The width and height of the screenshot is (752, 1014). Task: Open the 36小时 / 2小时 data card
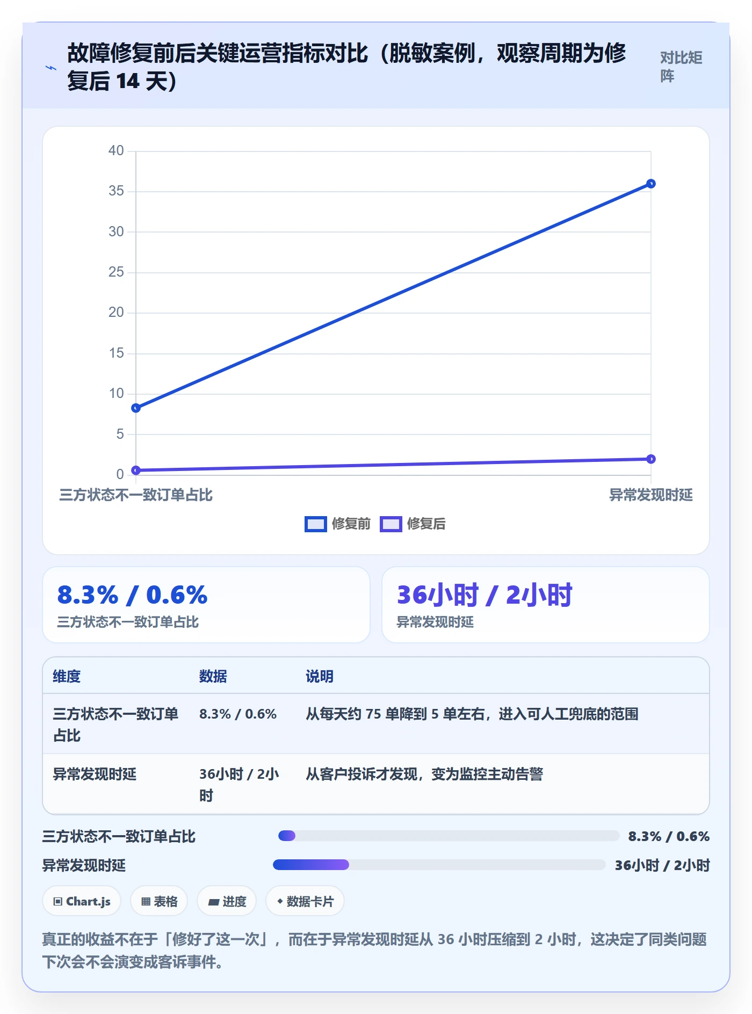click(x=546, y=605)
